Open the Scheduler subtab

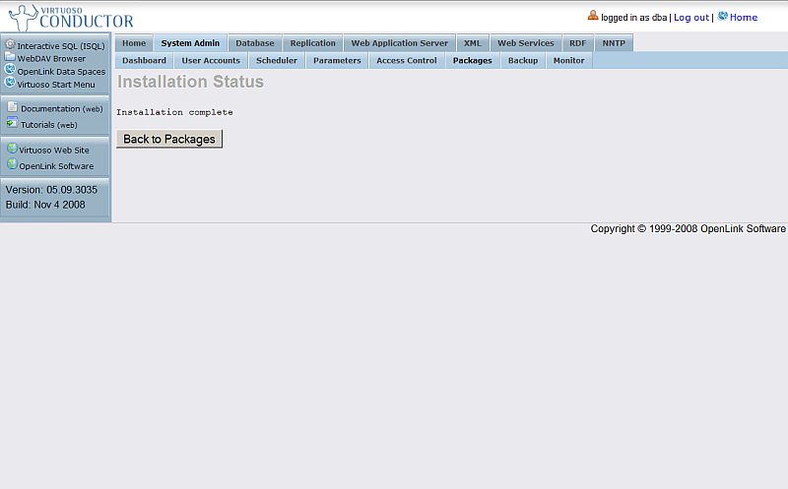pyautogui.click(x=276, y=61)
